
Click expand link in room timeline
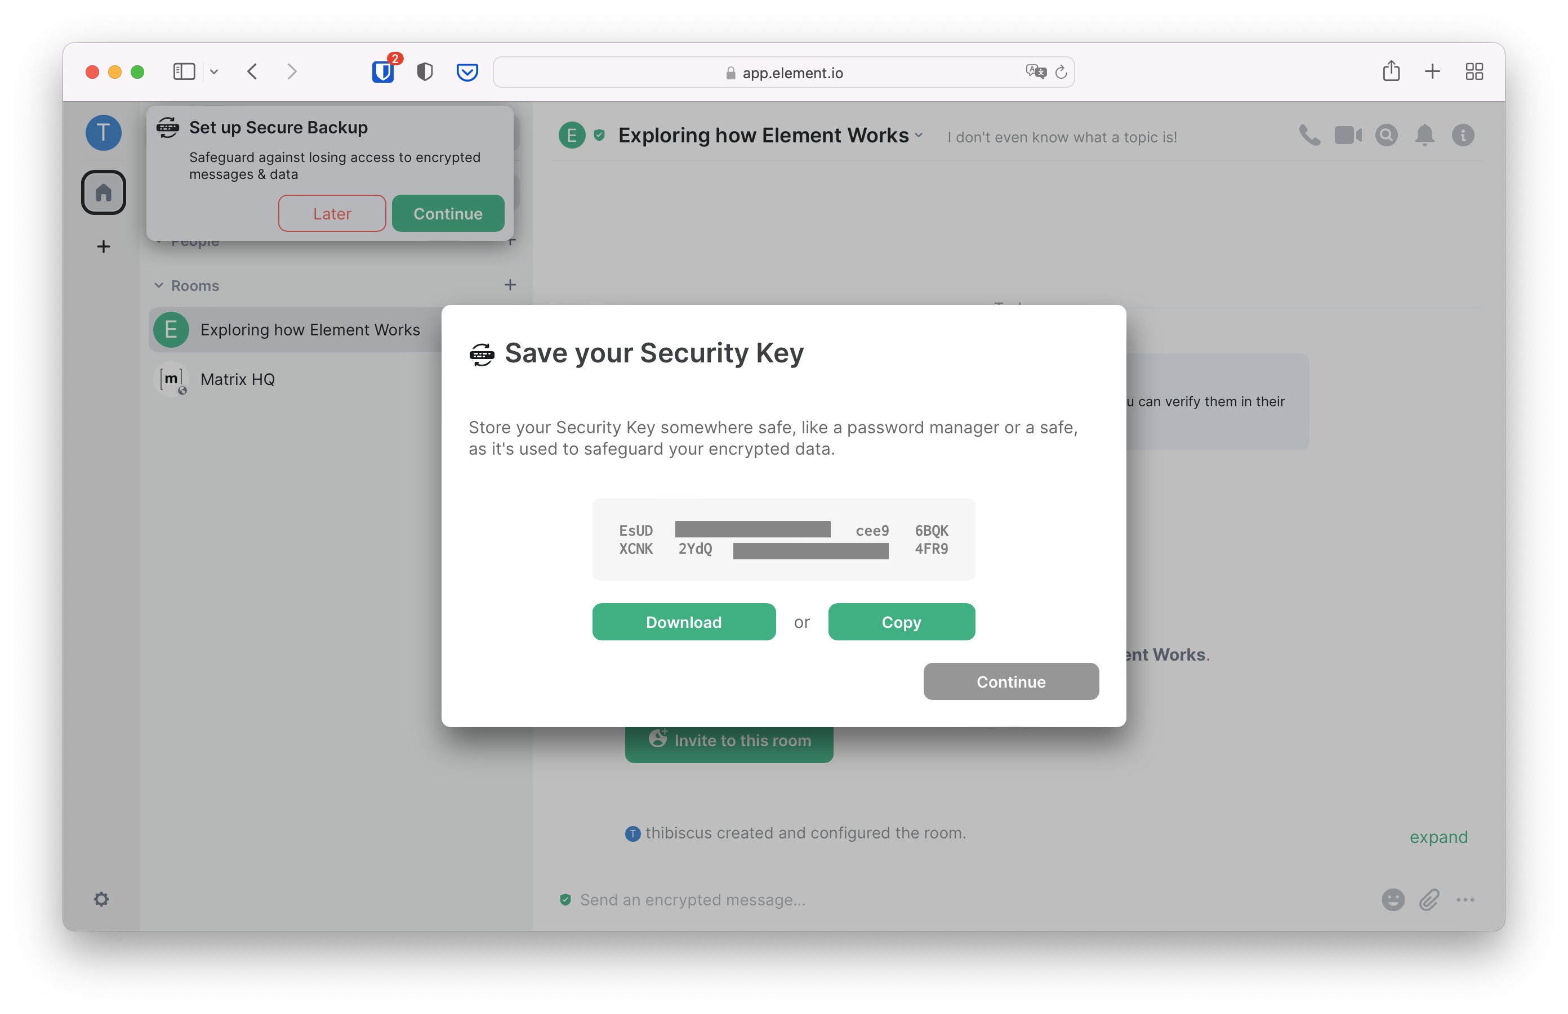[x=1438, y=837]
